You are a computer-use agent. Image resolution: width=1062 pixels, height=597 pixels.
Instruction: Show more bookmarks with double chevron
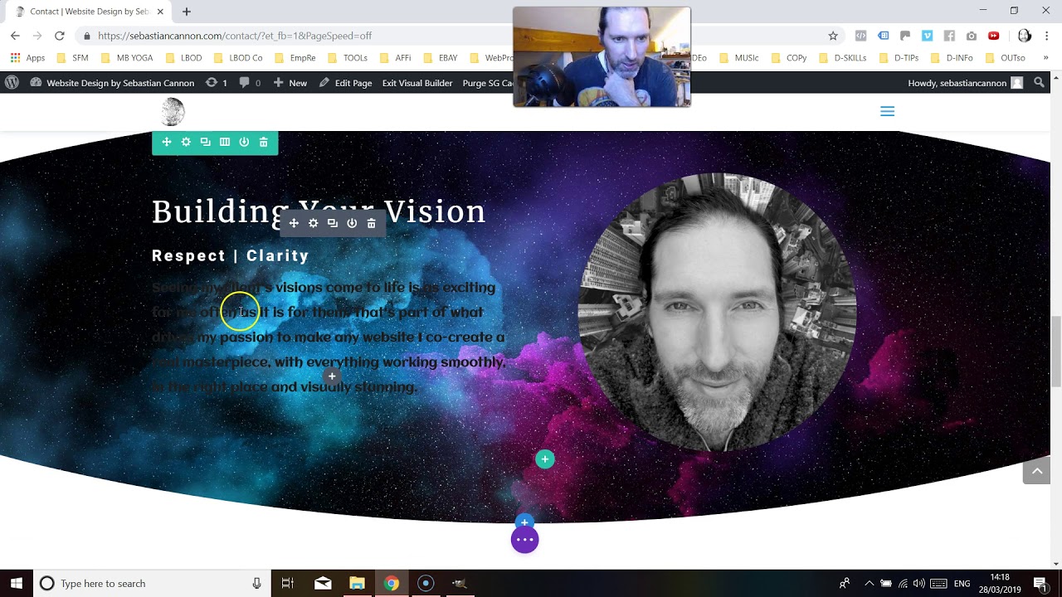tap(1045, 58)
